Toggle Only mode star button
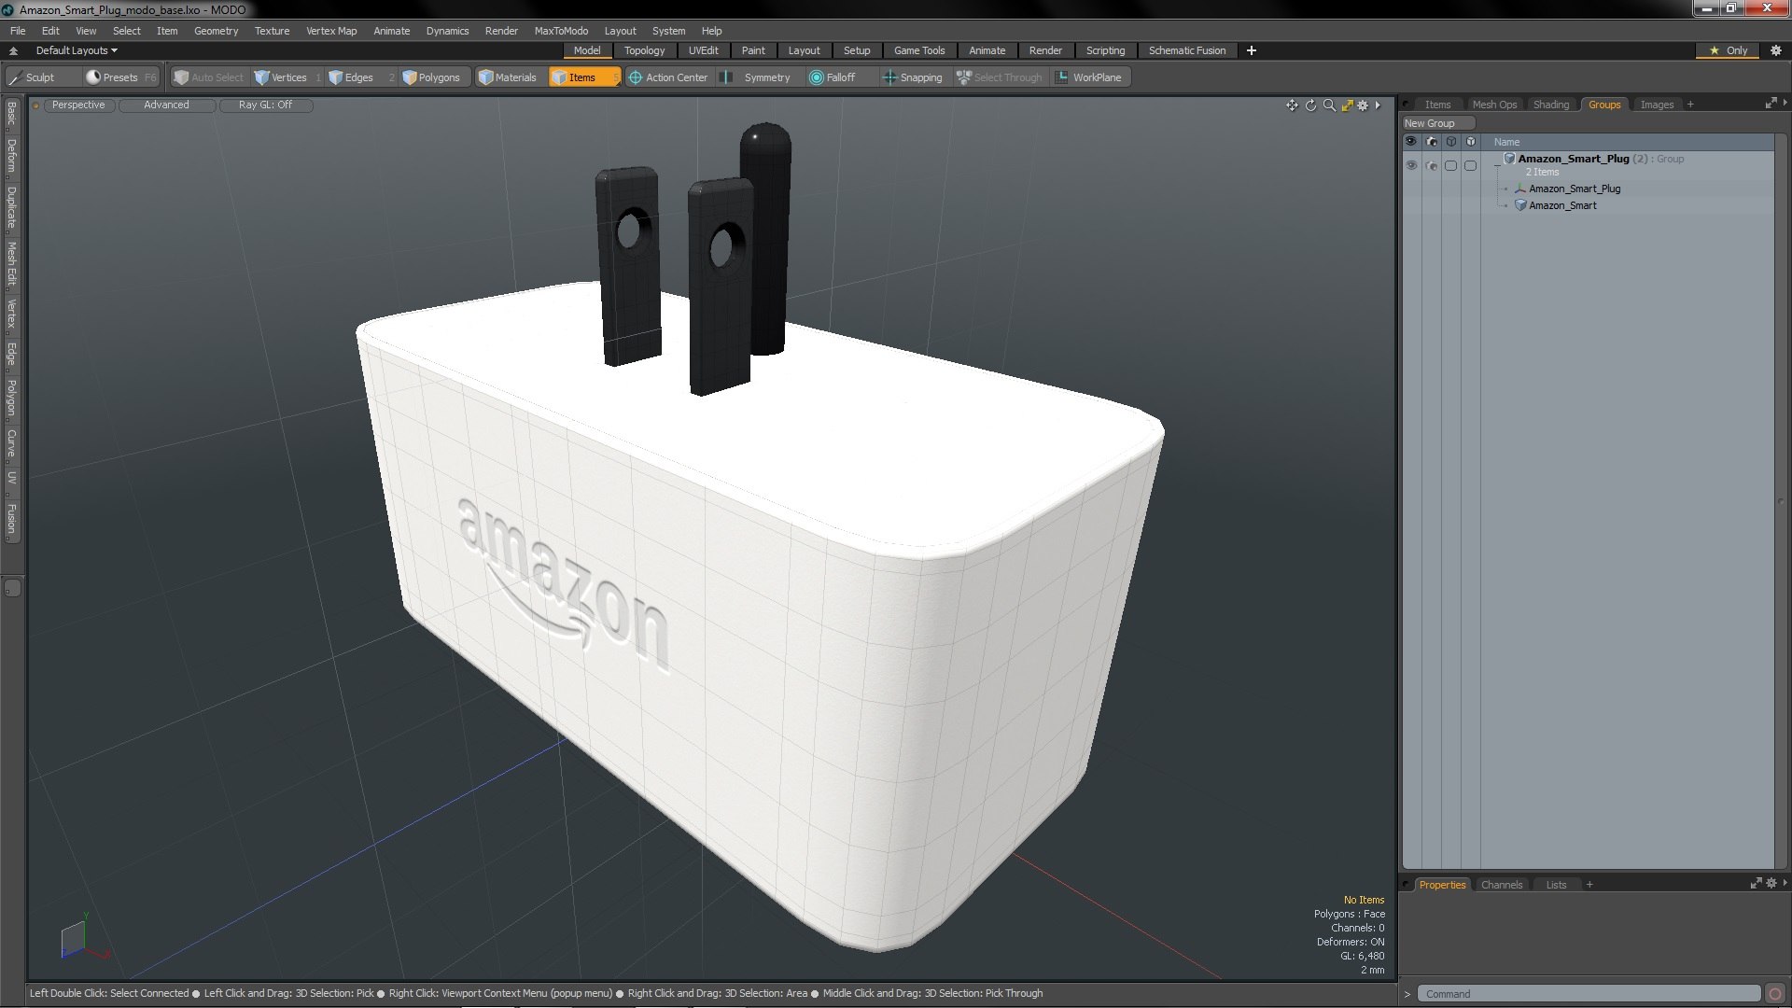The width and height of the screenshot is (1792, 1008). point(1728,50)
